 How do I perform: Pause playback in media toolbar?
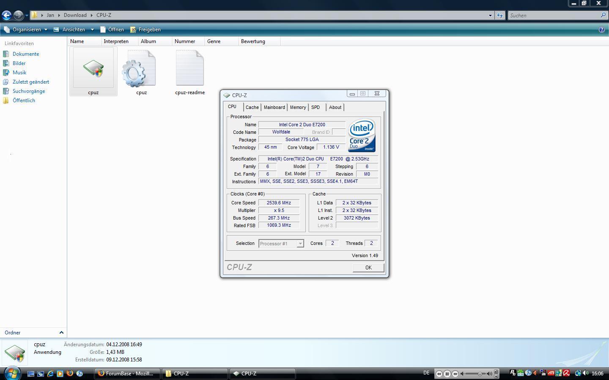[447, 374]
